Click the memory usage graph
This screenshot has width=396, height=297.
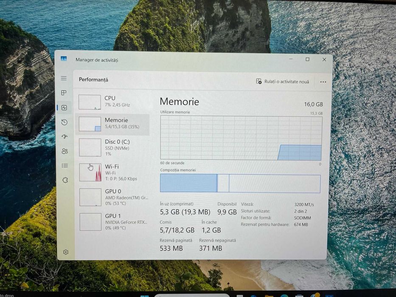click(x=241, y=138)
